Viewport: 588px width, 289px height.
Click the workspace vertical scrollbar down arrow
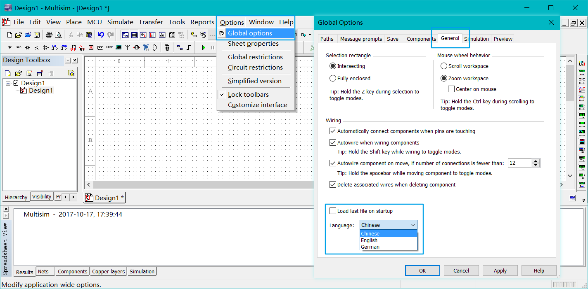[570, 176]
